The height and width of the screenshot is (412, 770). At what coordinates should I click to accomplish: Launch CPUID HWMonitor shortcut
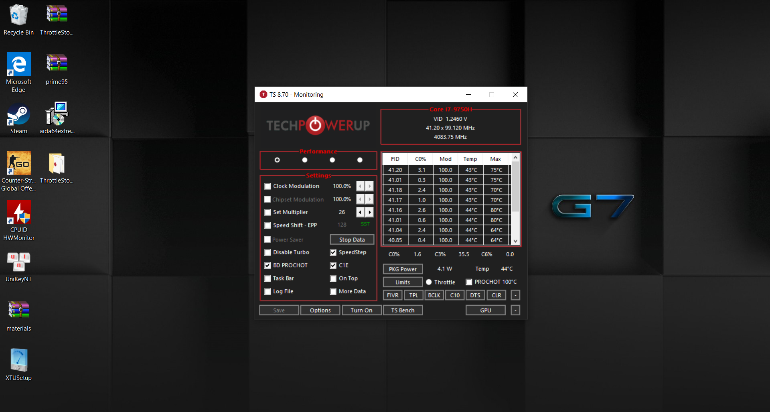(18, 221)
